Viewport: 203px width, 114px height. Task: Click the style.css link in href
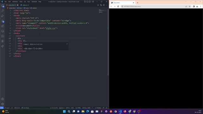pos(51,28)
